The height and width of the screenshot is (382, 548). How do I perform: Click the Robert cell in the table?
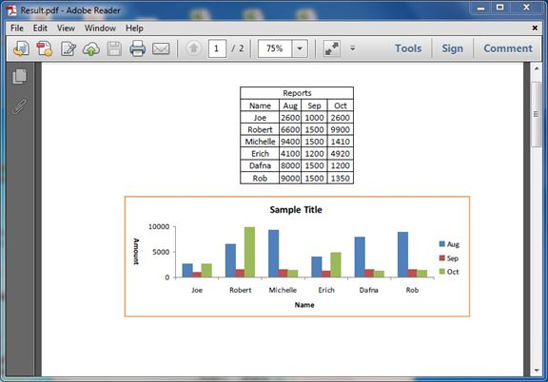click(260, 129)
